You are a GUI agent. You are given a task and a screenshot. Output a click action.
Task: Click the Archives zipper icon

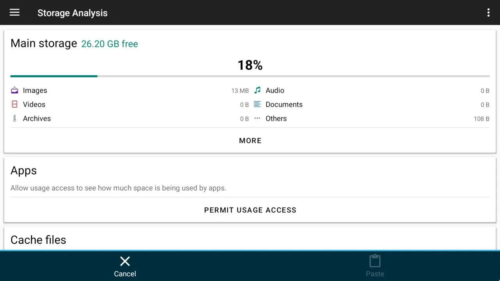[14, 119]
